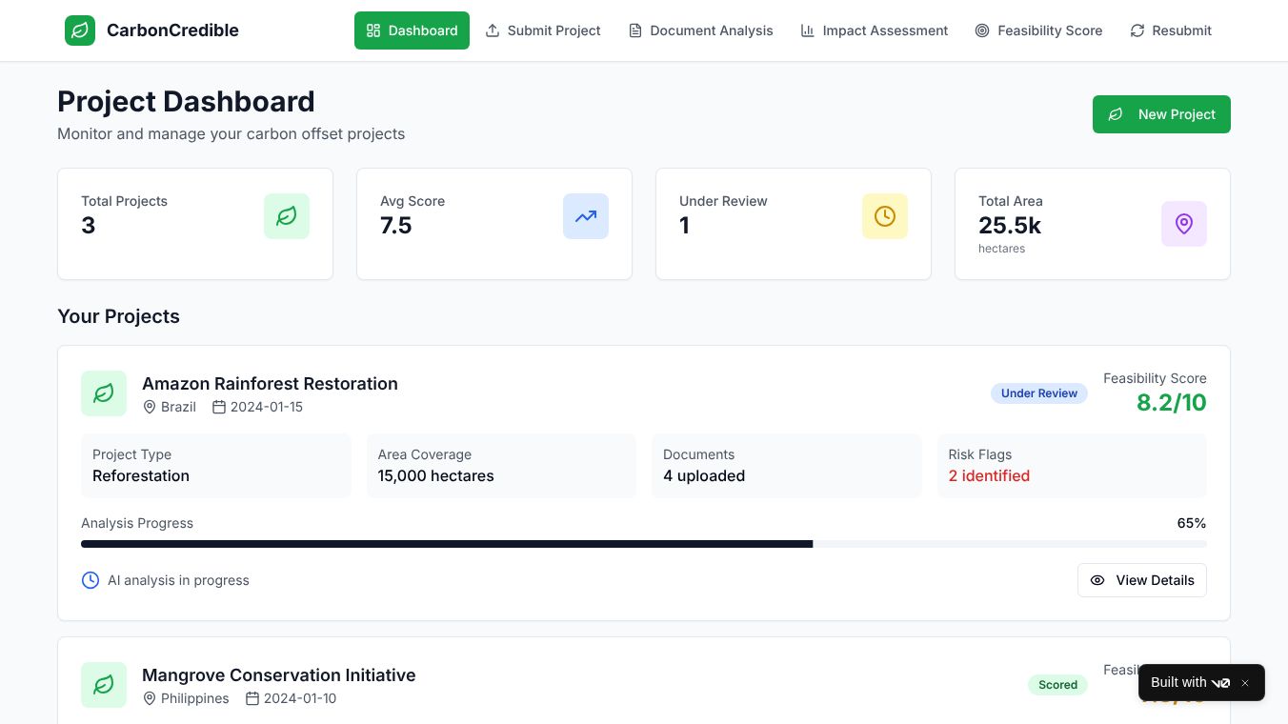
Task: Click the Total Projects leaf icon
Action: click(x=287, y=216)
